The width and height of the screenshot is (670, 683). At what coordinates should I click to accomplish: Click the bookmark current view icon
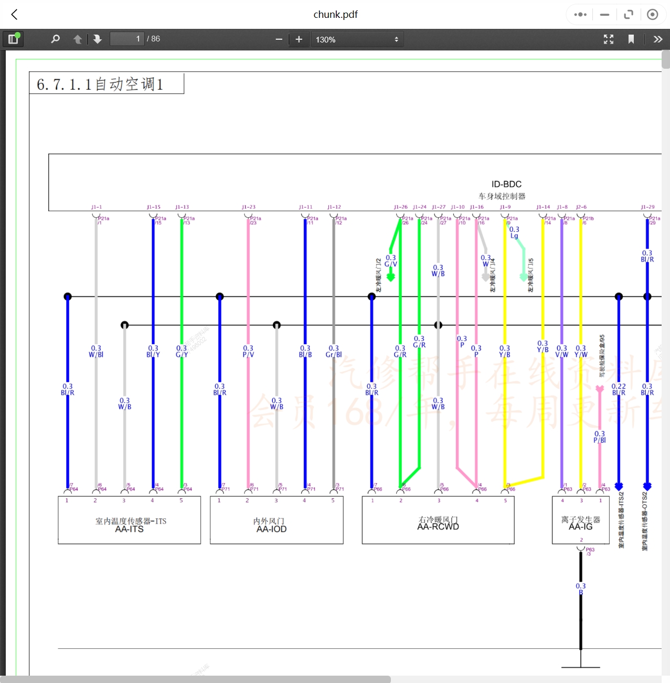[x=631, y=39]
